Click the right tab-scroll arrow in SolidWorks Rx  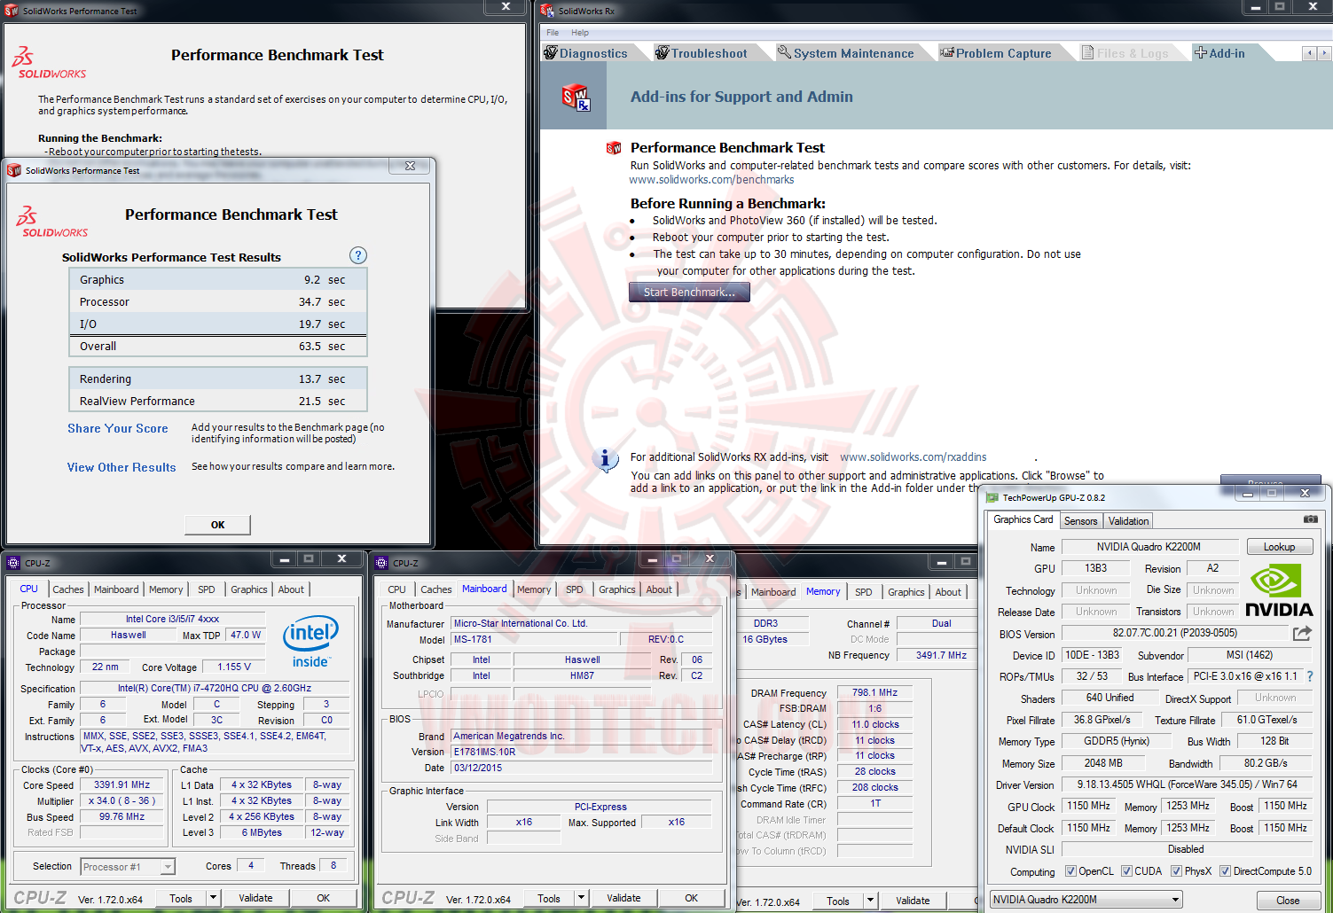point(1324,53)
